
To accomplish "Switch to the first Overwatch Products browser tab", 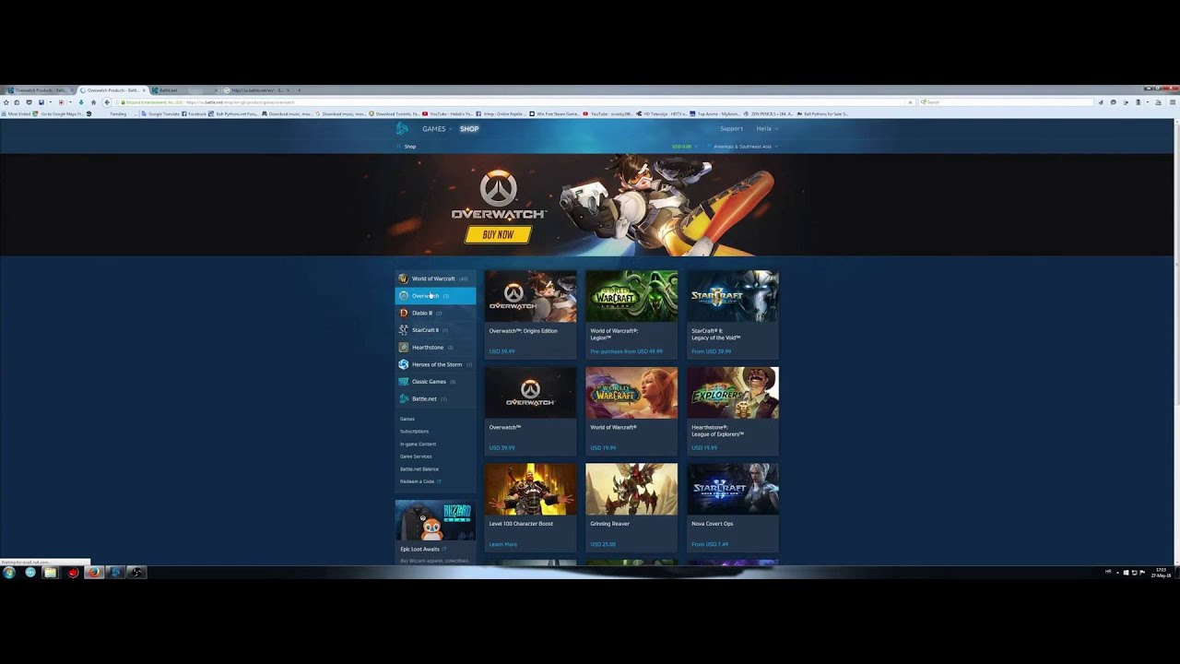I will pos(39,90).
